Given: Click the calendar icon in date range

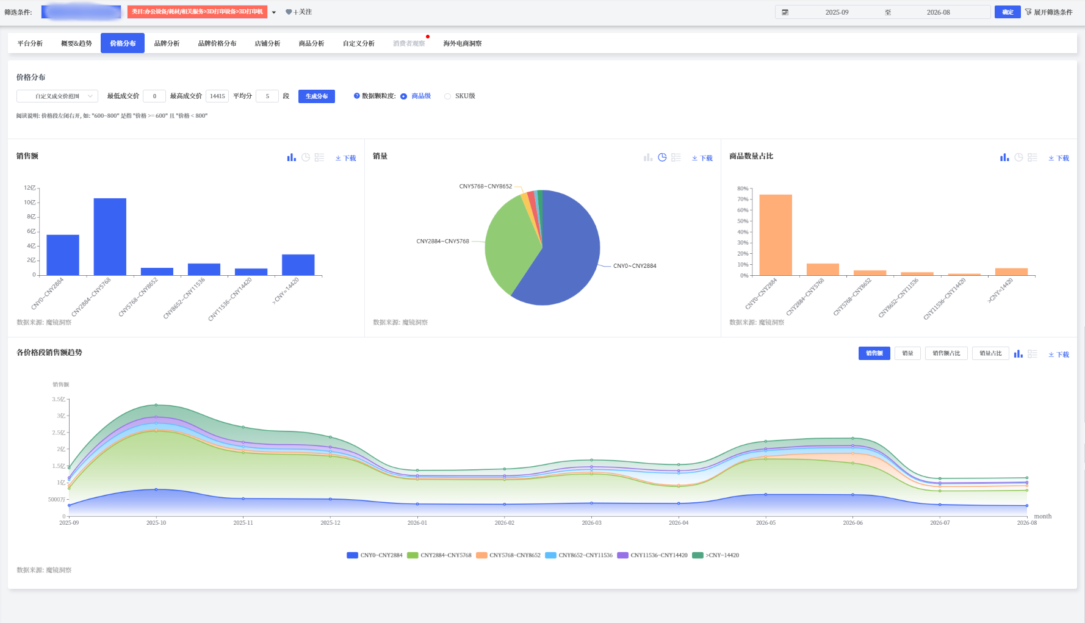Looking at the screenshot, I should (785, 12).
